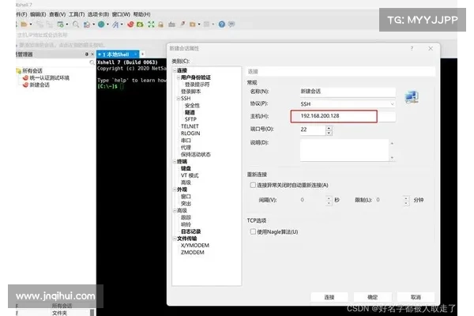The width and height of the screenshot is (474, 316).
Task: Click the red Xshell swirl toolbar icon
Action: [130, 24]
